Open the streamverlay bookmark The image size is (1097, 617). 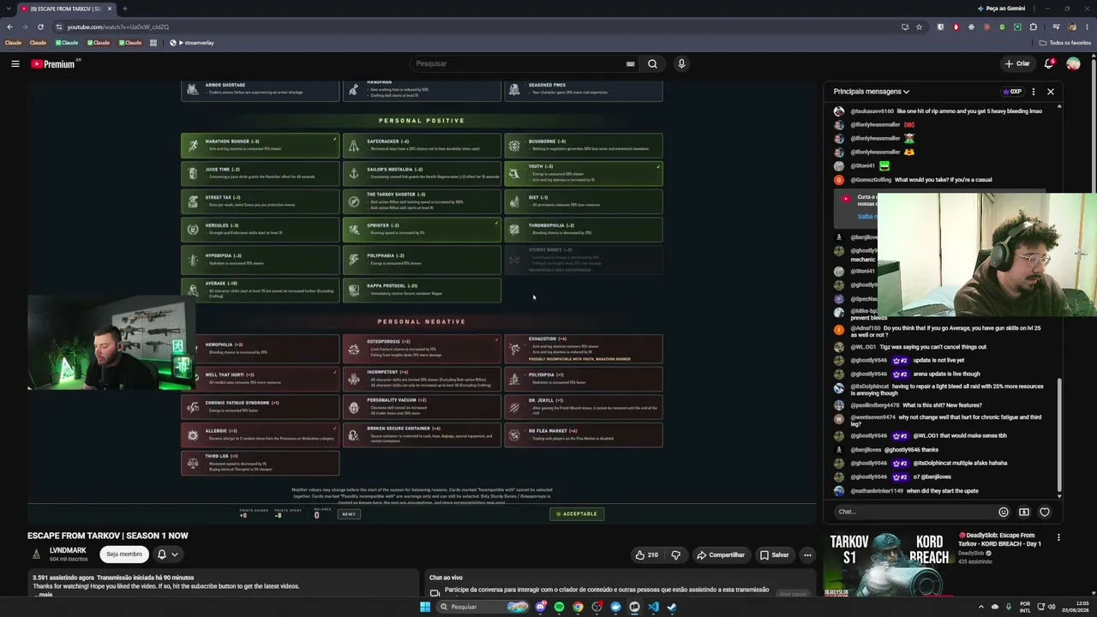[x=192, y=43]
